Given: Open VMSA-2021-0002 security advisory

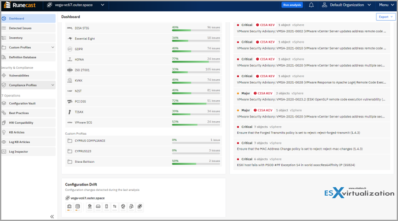Looking at the screenshot, I should pos(312,28).
